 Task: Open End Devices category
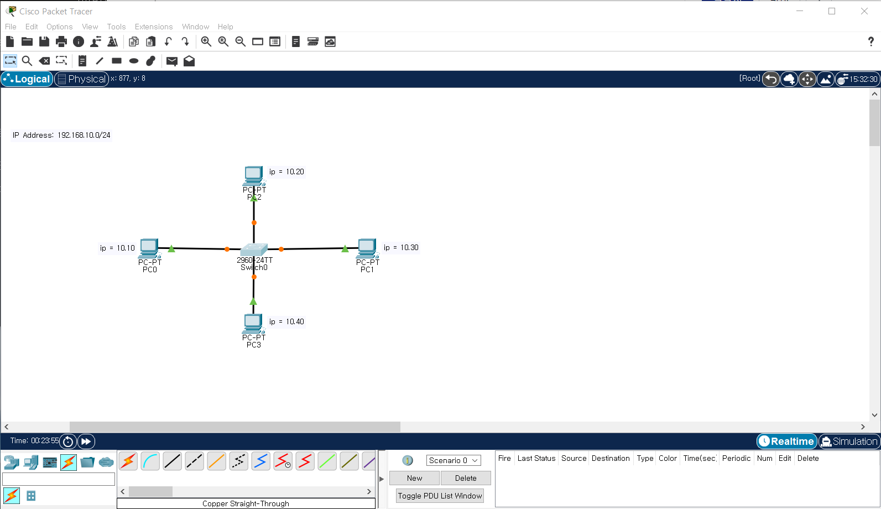coord(31,462)
